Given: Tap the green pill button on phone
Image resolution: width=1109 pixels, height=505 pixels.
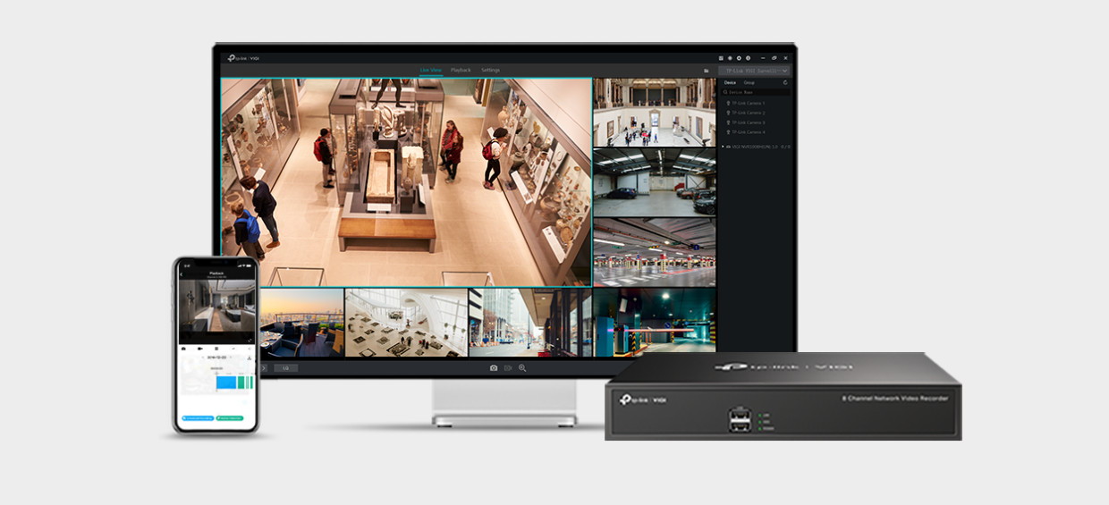Looking at the screenshot, I should click(229, 417).
